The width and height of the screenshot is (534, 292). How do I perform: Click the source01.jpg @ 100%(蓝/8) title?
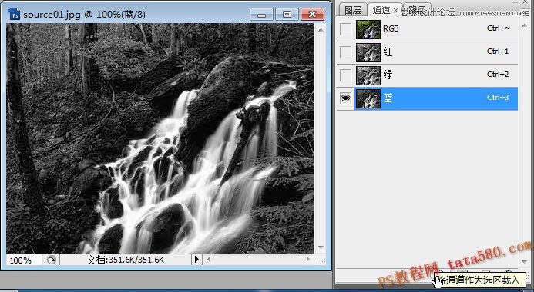click(84, 15)
